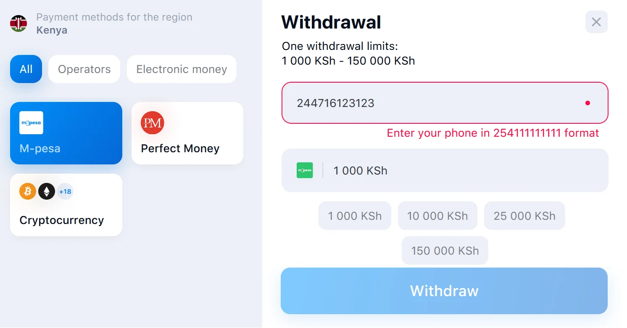
Task: Click the Withdraw button
Action: pos(444,291)
